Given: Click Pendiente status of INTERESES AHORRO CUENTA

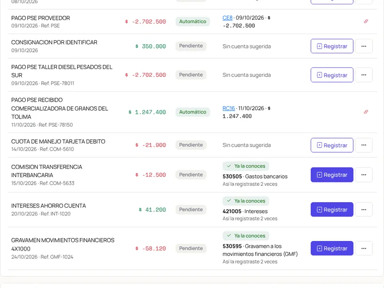Looking at the screenshot, I should pyautogui.click(x=191, y=210).
